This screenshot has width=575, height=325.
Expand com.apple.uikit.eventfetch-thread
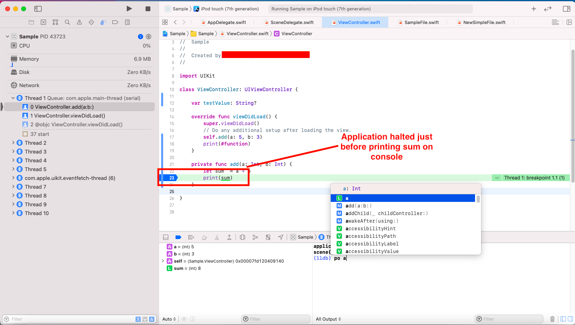click(x=13, y=178)
